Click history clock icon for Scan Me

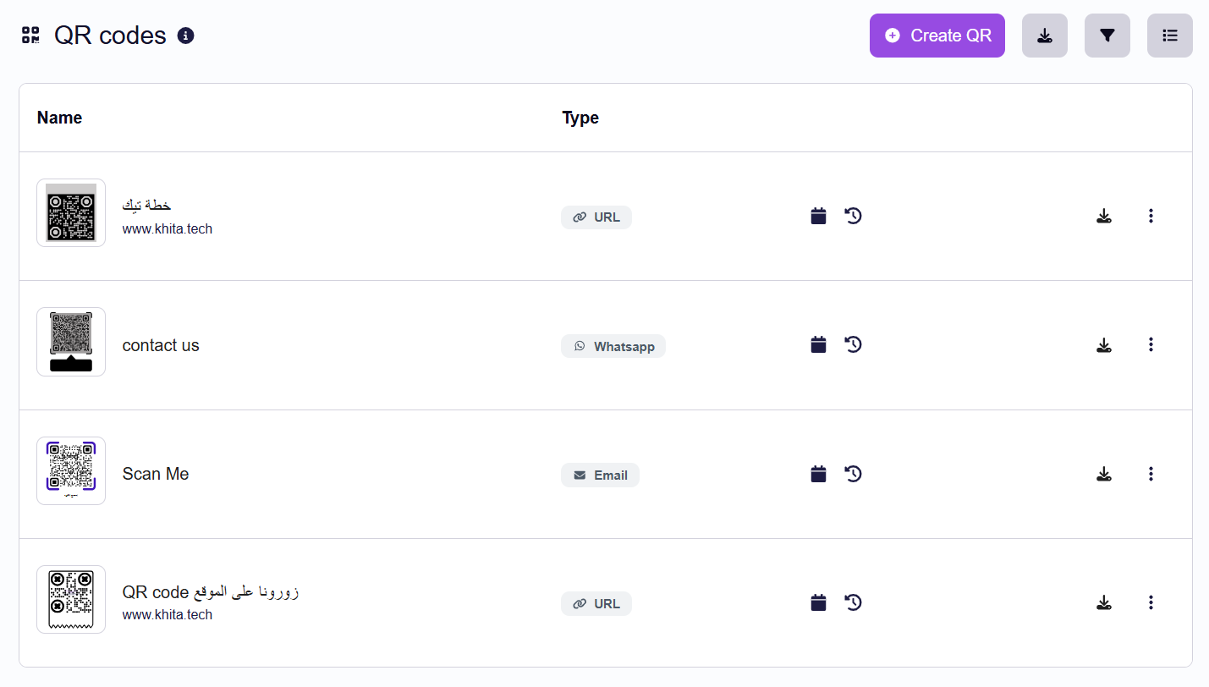pos(853,474)
